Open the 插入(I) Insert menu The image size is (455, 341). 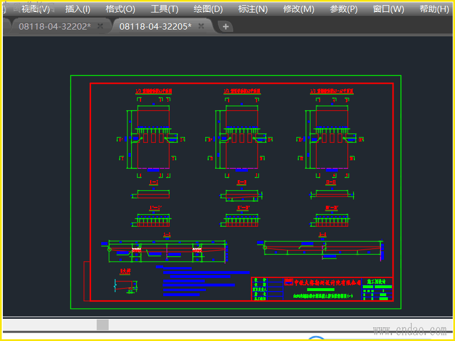coord(78,9)
